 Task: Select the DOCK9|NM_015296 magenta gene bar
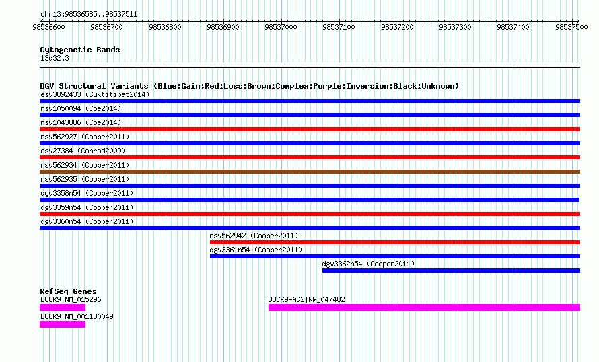pos(63,307)
